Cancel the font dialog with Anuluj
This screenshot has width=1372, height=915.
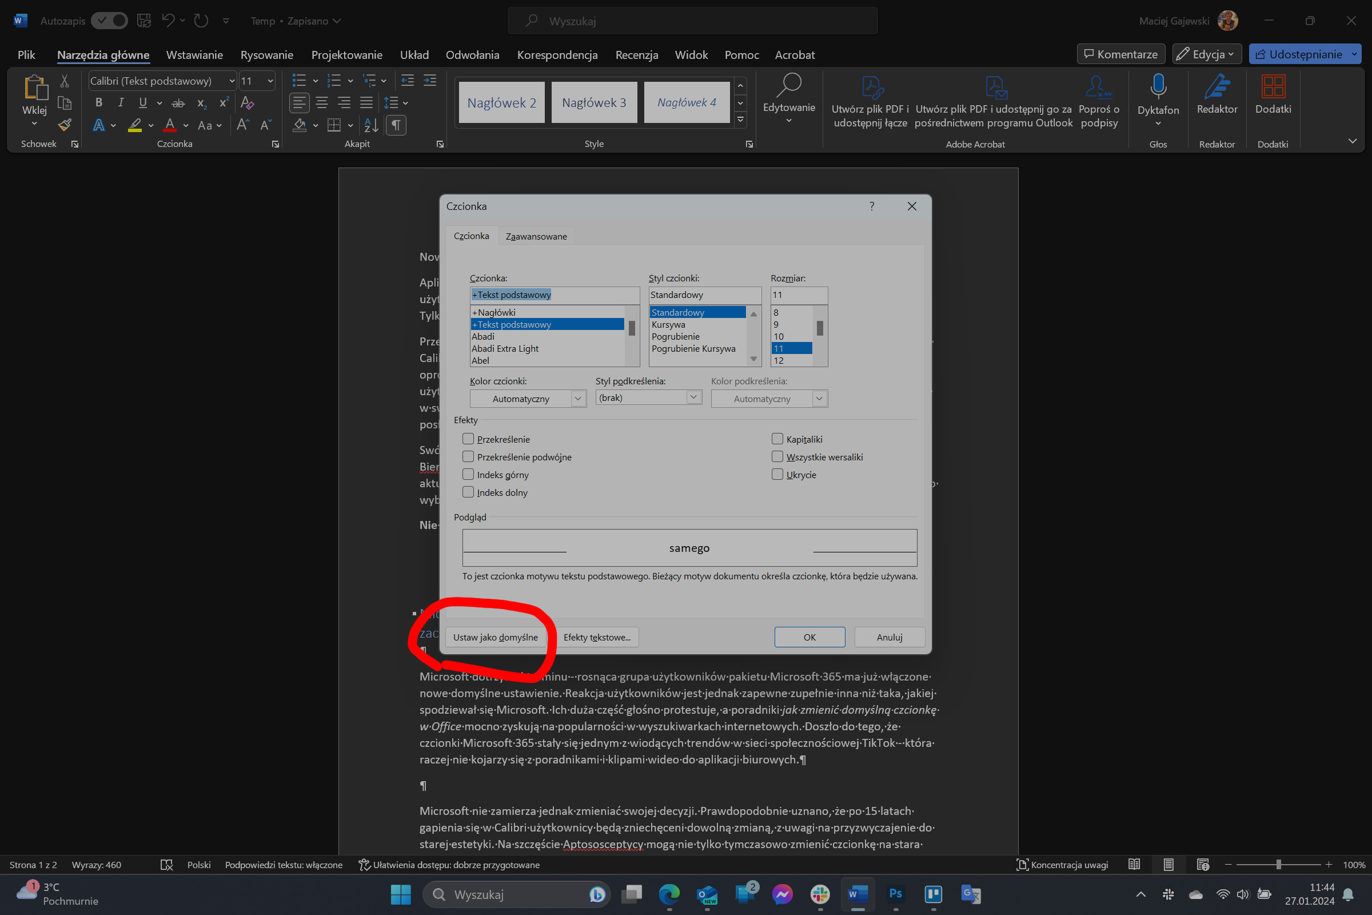click(x=890, y=637)
